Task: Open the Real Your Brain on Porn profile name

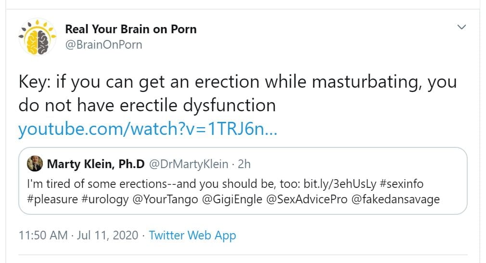Action: pos(131,29)
